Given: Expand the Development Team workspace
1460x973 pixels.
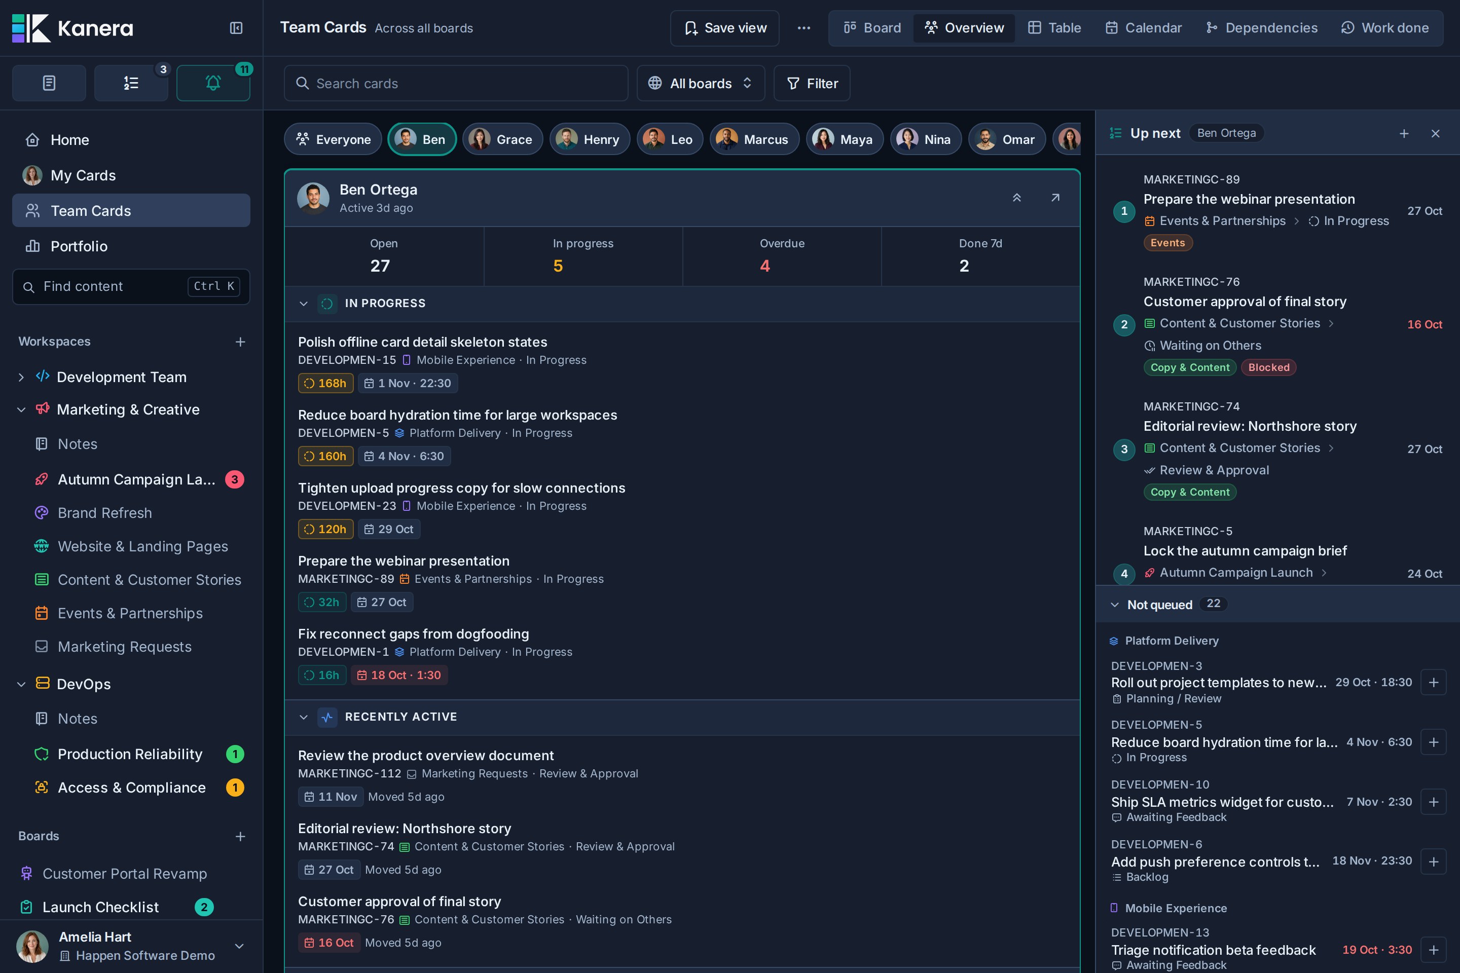Looking at the screenshot, I should [21, 377].
